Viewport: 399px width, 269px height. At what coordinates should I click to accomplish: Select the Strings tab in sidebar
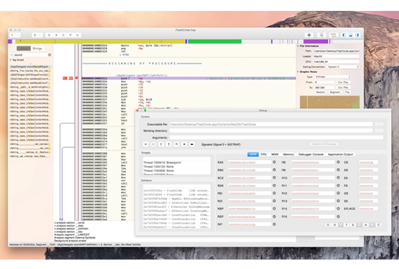tap(38, 49)
